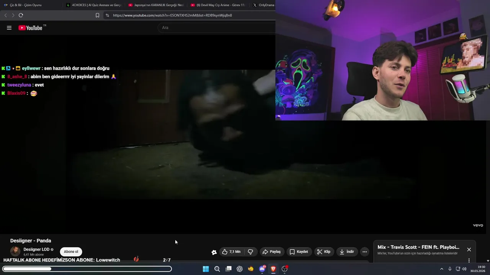The image size is (490, 275).
Task: Open more actions three-dot menu
Action: pyautogui.click(x=364, y=252)
